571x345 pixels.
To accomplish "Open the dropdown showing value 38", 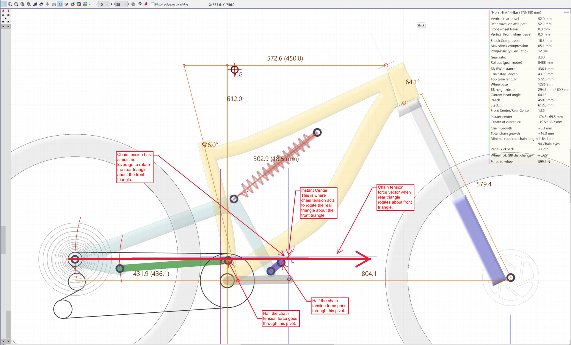I will click(125, 4).
